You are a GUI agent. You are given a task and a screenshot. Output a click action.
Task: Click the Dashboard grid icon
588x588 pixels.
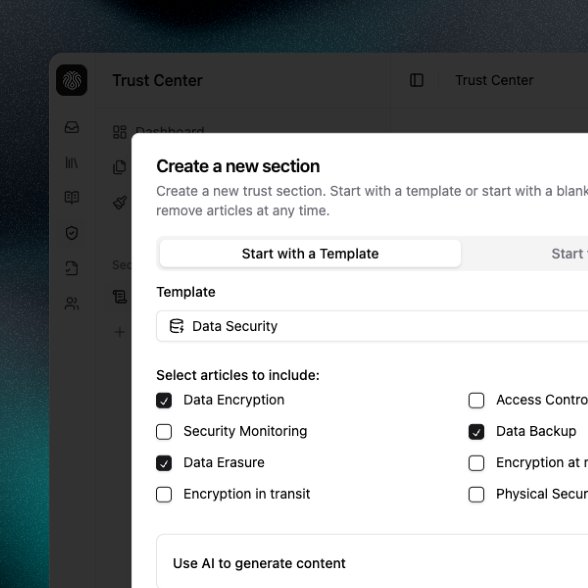click(119, 131)
